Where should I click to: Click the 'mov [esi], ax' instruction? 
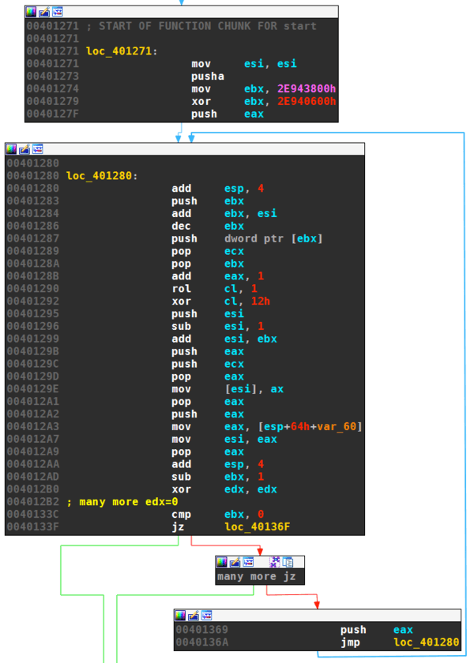pos(228,389)
